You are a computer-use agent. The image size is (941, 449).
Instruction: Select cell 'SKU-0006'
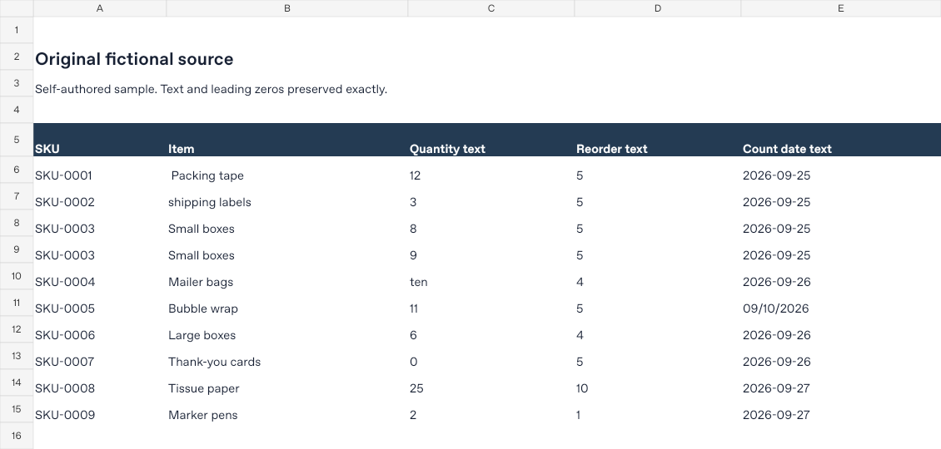coord(100,330)
